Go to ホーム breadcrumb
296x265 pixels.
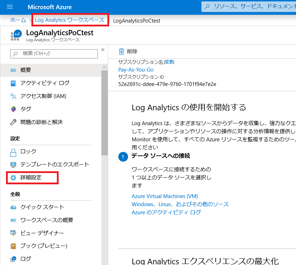(x=18, y=20)
